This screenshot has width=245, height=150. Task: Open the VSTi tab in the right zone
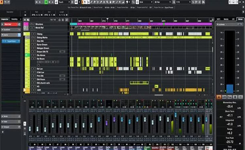click(218, 19)
